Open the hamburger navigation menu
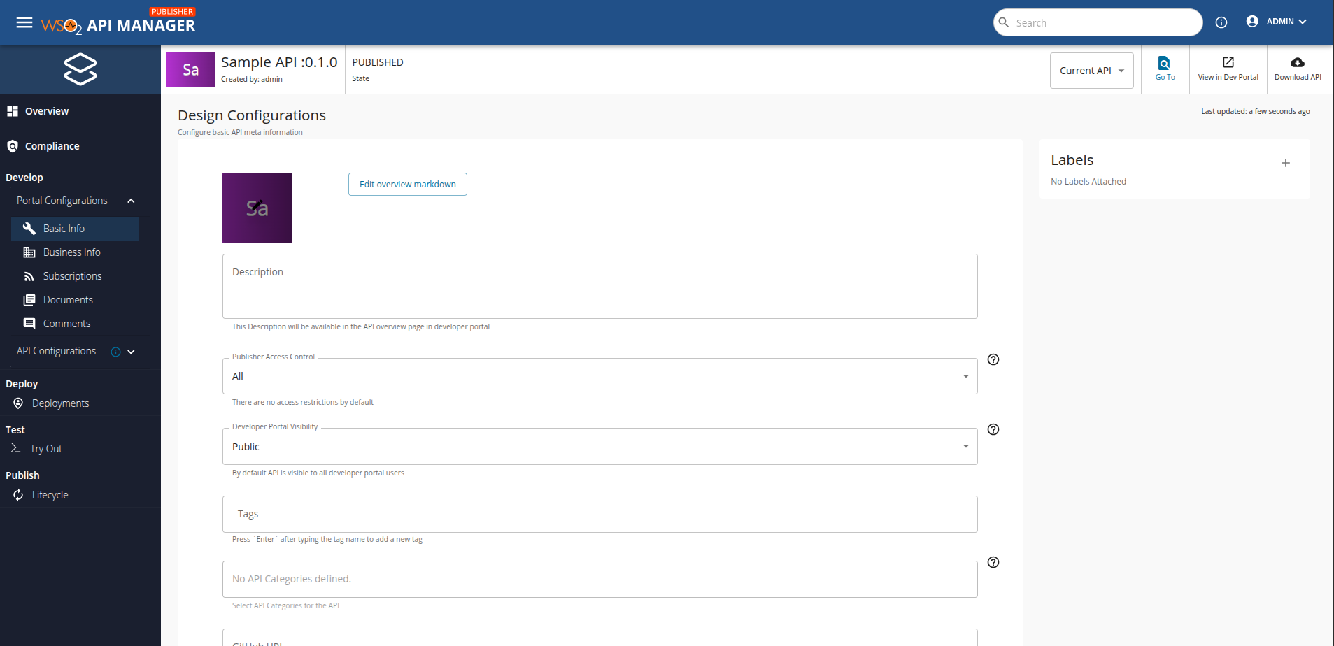1334x646 pixels. (x=24, y=22)
